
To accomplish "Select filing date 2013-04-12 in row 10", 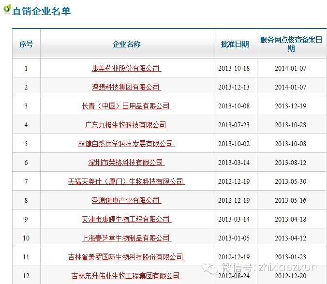I will (x=291, y=238).
